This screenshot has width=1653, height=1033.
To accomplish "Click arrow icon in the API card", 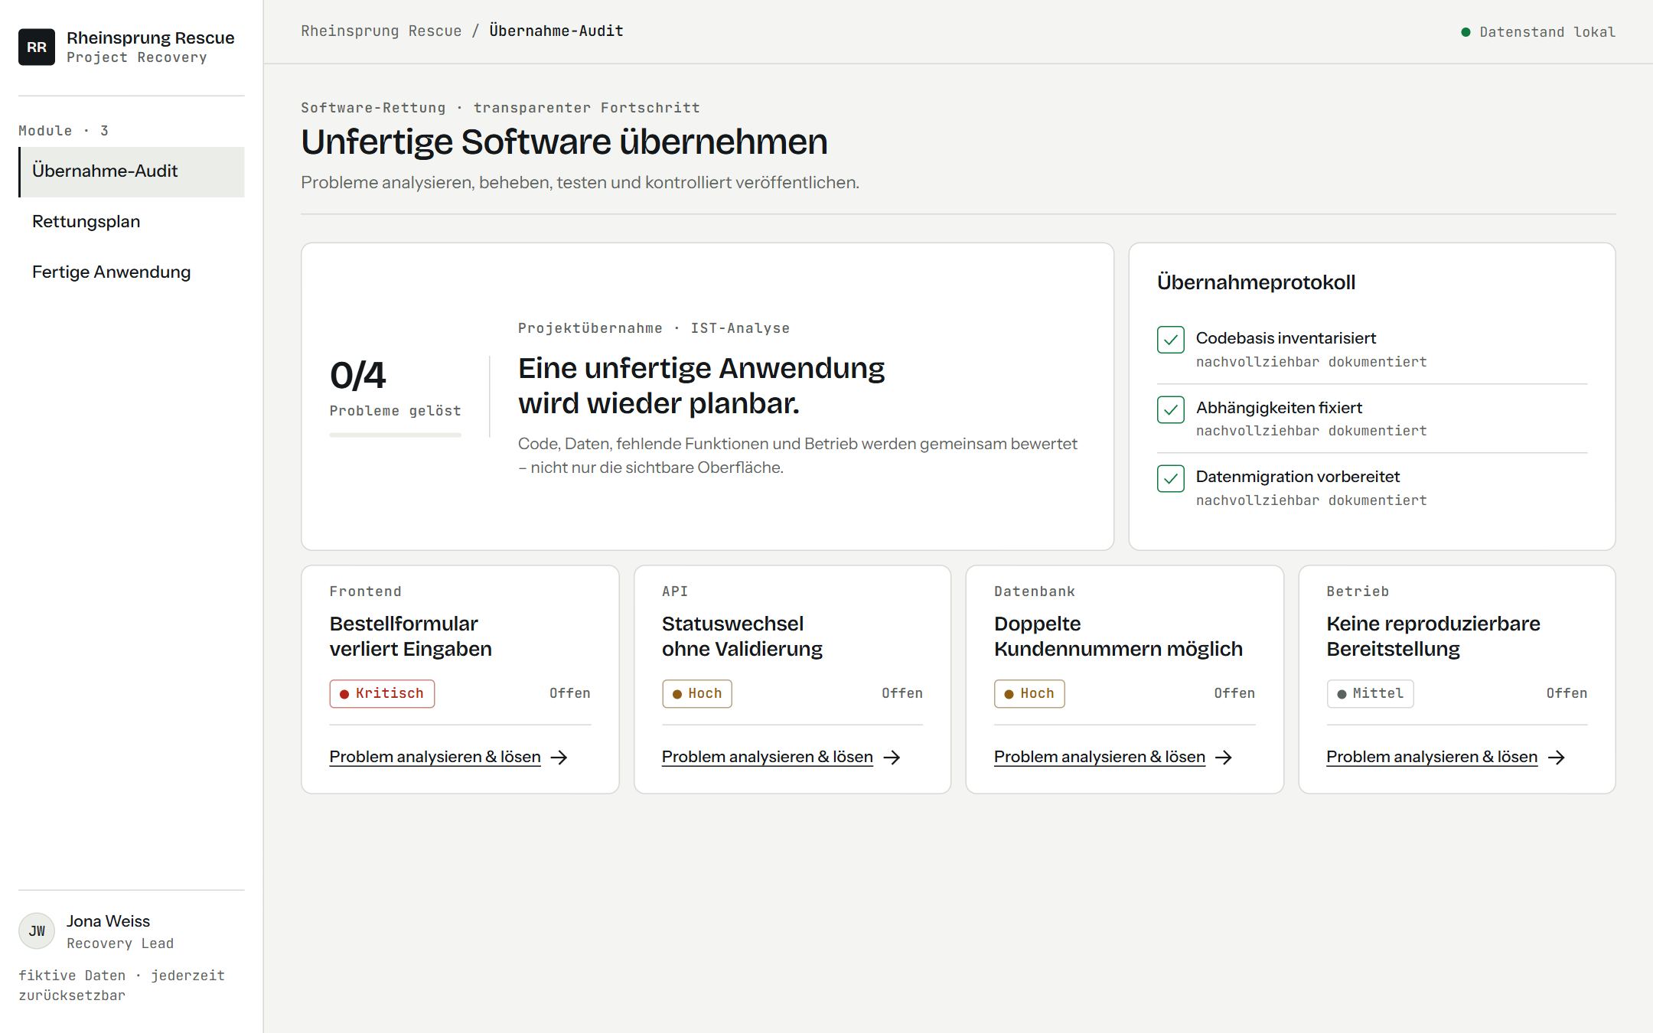I will click(x=892, y=757).
